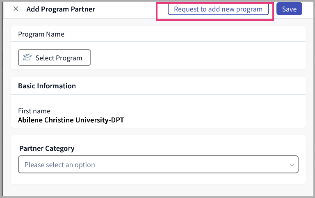
Task: Click the Partner Category label
Action: click(x=47, y=148)
